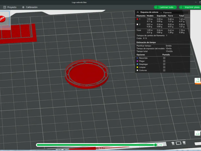The image size is (201, 151).
Task: Click the arrow icon left of rectangle icon
Action: click(173, 143)
